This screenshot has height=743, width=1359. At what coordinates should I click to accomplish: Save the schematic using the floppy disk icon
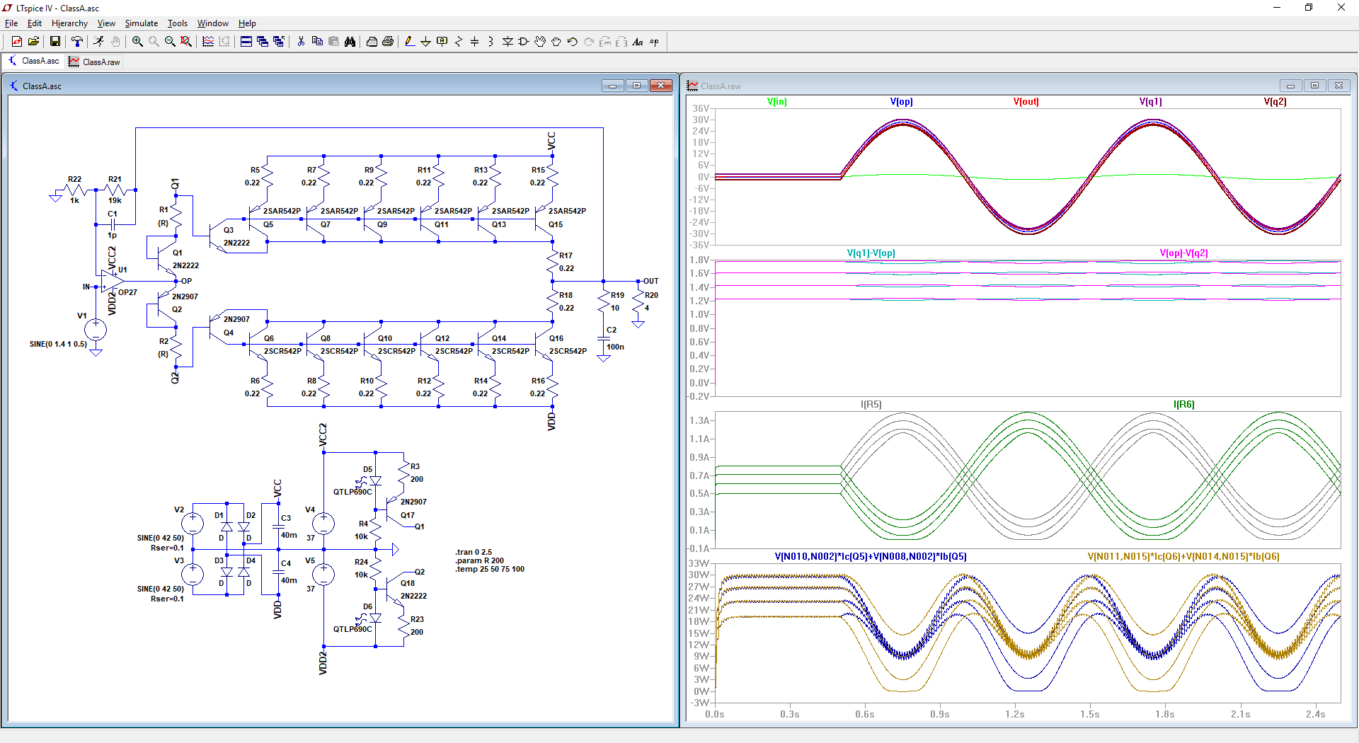pyautogui.click(x=55, y=42)
